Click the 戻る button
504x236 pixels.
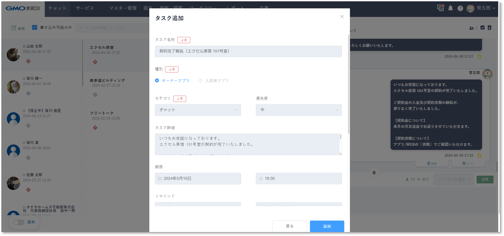289,226
